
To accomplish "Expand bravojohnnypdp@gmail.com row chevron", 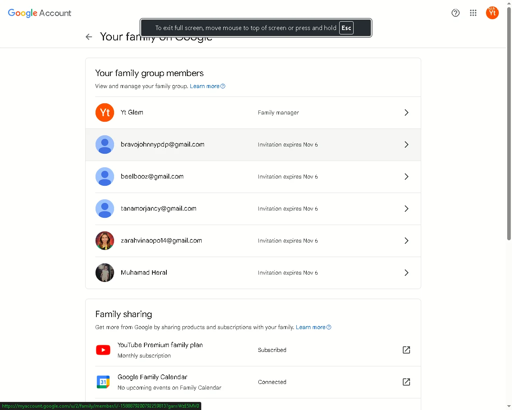I will (406, 145).
